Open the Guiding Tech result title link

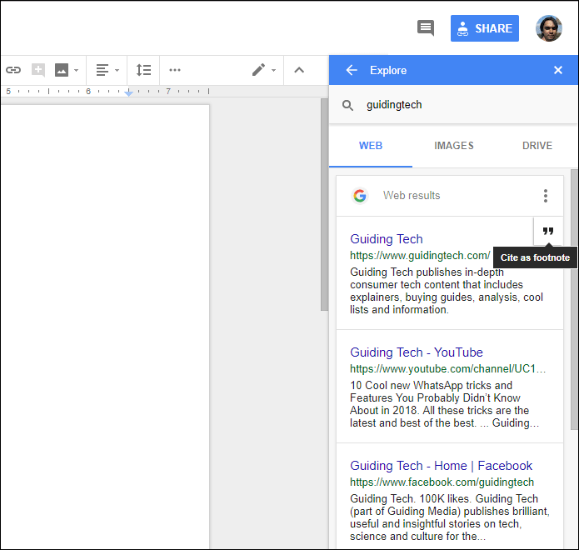387,239
